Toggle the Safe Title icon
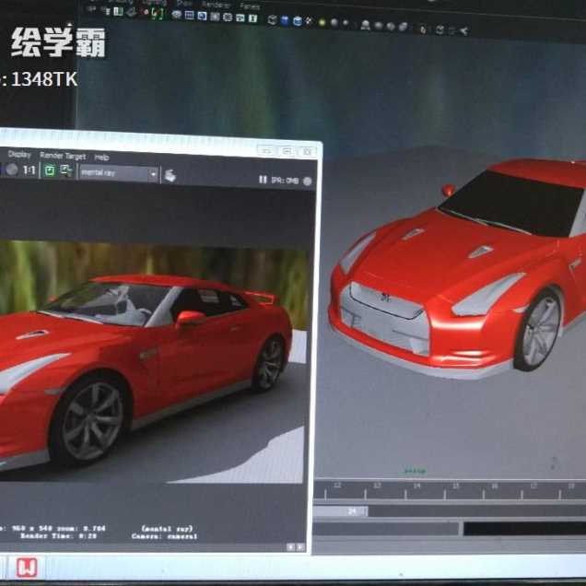 point(253,18)
